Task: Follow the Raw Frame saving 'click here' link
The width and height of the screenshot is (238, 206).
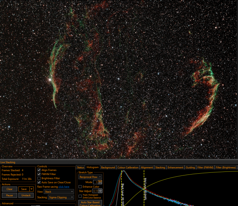Action: [x=64, y=187]
